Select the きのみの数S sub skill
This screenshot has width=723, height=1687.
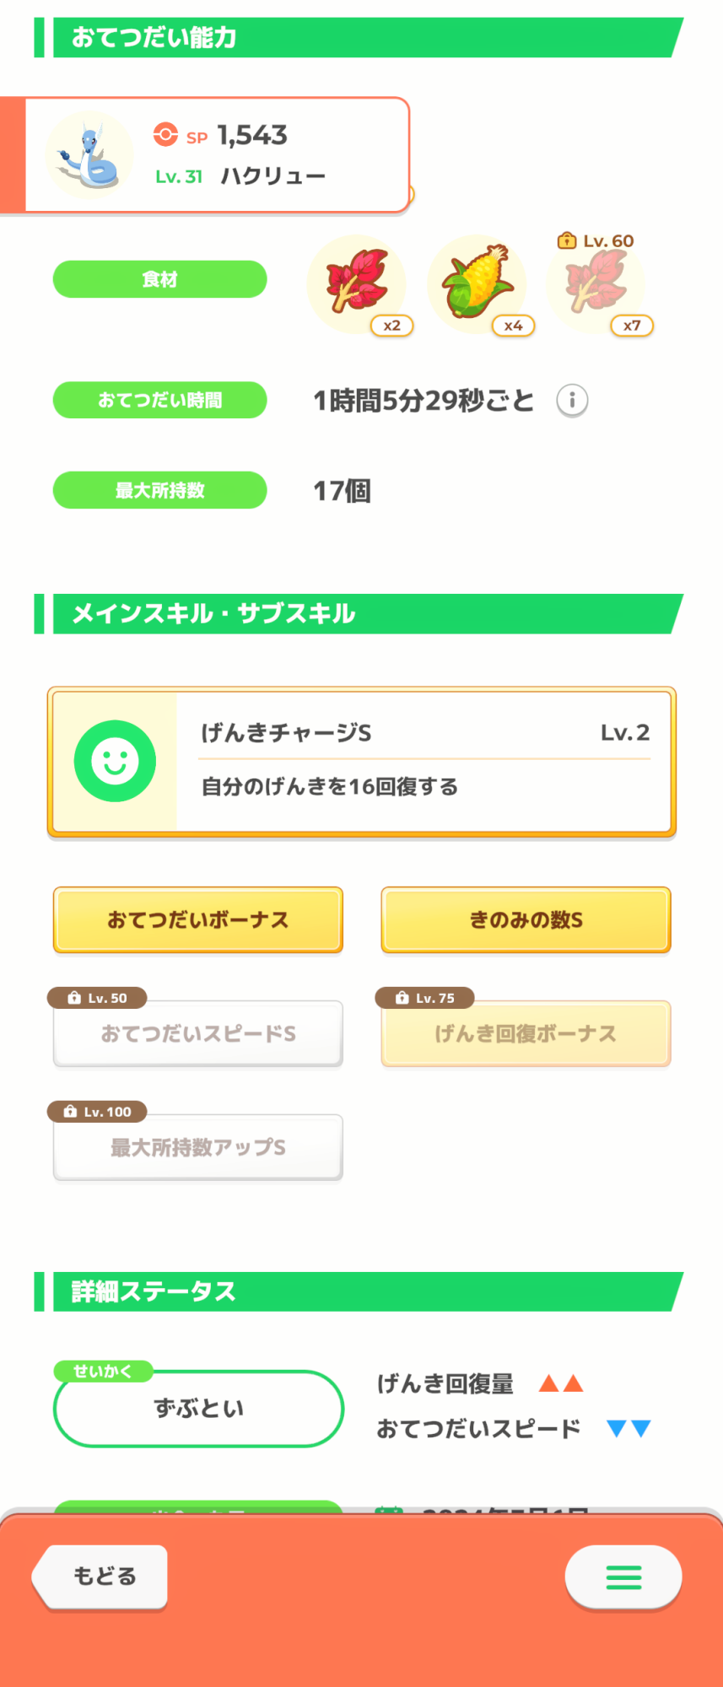(x=526, y=919)
